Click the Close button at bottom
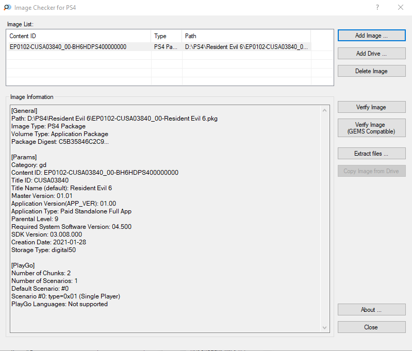412x351 pixels. [372, 327]
